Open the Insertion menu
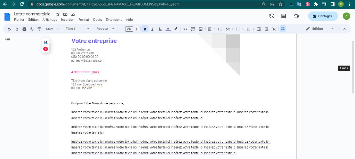Screen dimensions: 355x159 (x=68, y=19)
